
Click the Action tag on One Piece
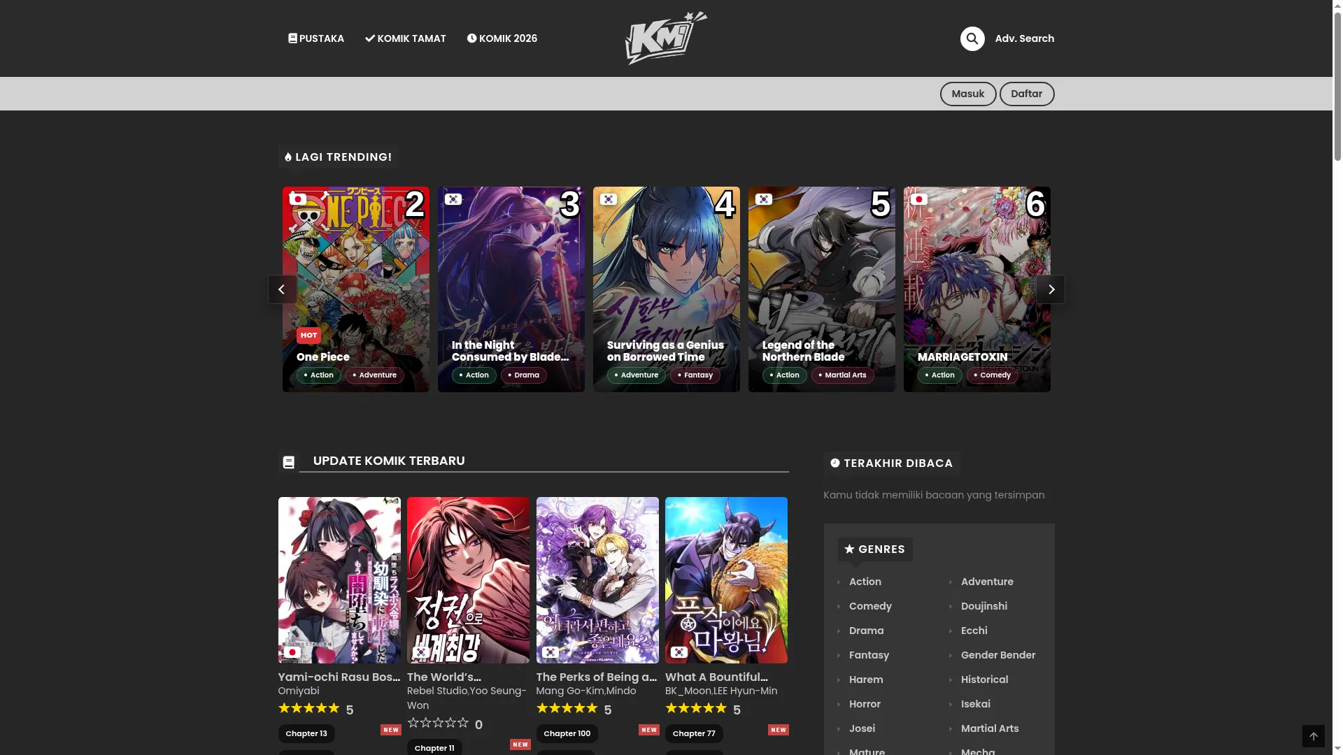[x=319, y=375]
